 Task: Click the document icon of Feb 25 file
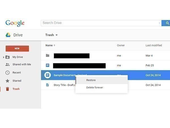pyautogui.click(x=48, y=65)
